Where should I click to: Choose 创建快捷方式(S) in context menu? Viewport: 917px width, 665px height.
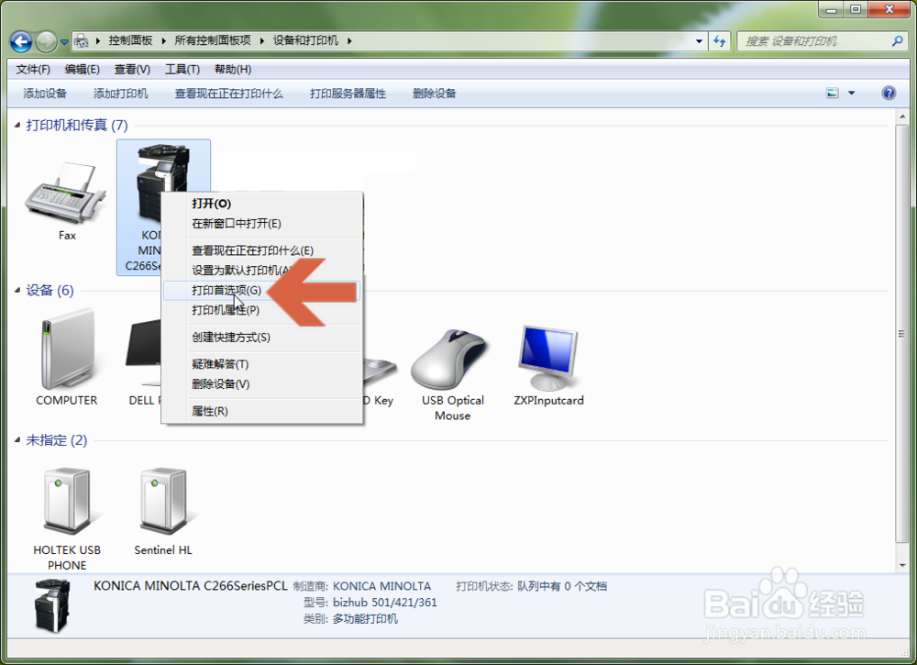262,337
